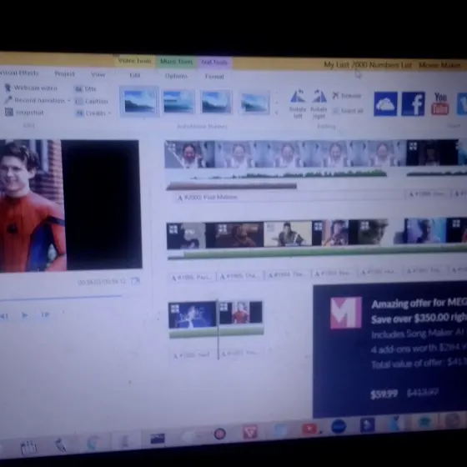The image size is (467, 467).
Task: Go to the next frame
Action: click(x=45, y=314)
